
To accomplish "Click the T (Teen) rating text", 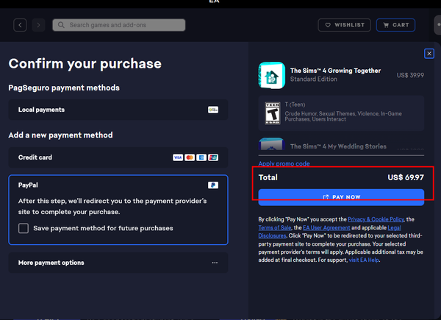I will point(295,104).
